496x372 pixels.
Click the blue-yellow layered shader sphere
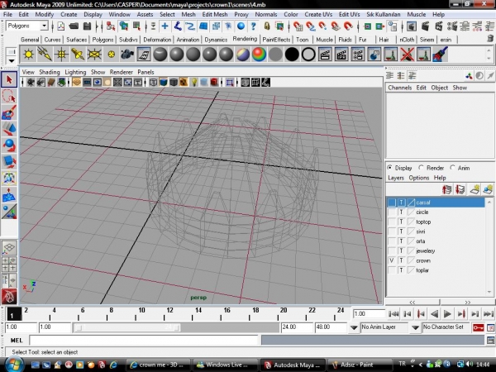click(242, 54)
